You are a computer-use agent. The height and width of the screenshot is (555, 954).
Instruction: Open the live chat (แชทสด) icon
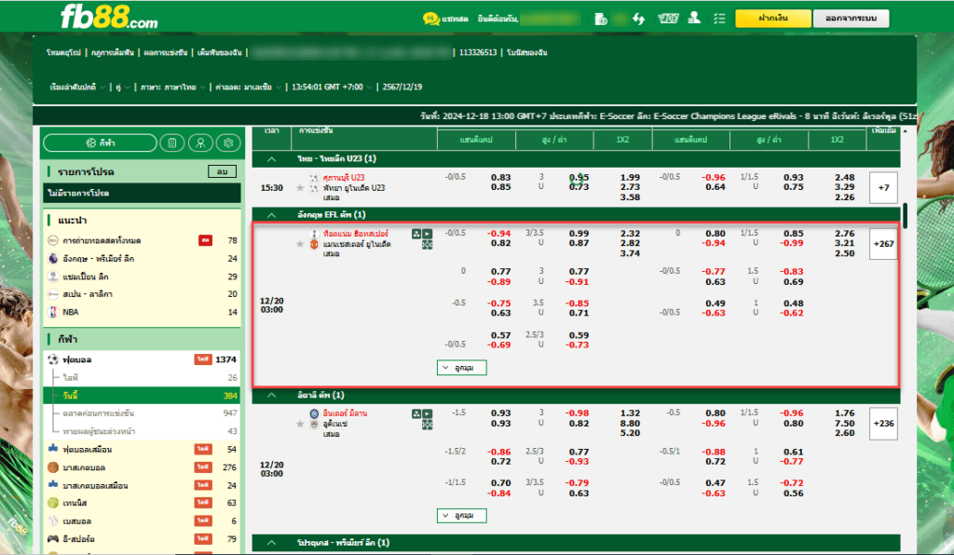point(430,19)
